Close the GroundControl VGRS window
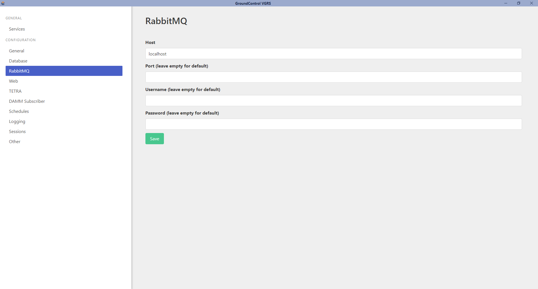The image size is (538, 289). tap(532, 3)
